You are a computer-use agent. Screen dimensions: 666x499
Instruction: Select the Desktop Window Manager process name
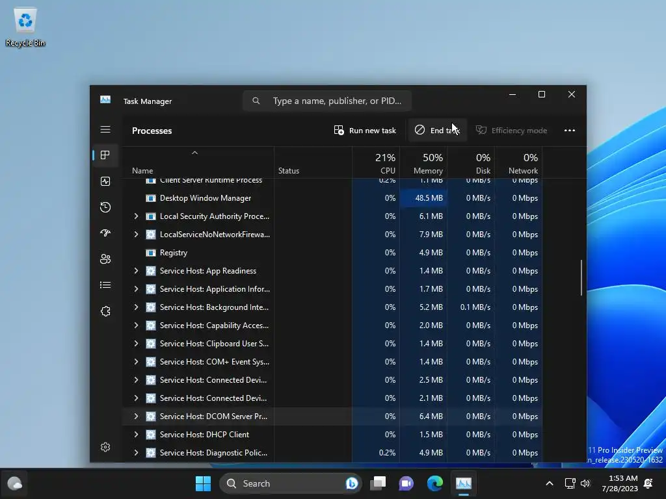pos(206,198)
